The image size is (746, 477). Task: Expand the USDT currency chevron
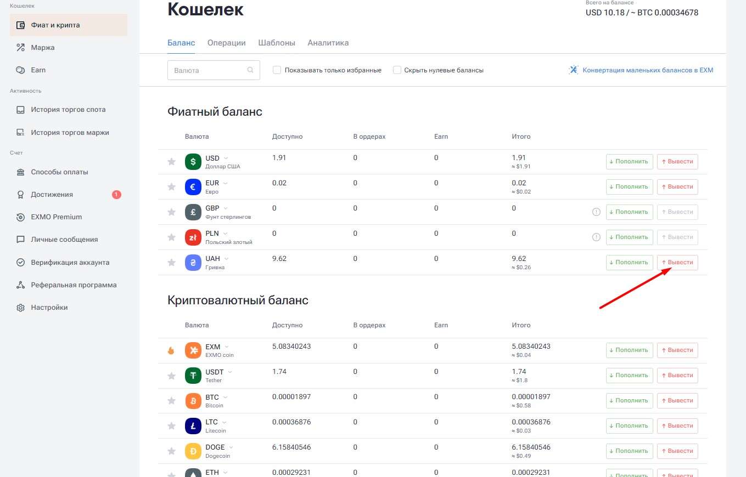coord(230,372)
